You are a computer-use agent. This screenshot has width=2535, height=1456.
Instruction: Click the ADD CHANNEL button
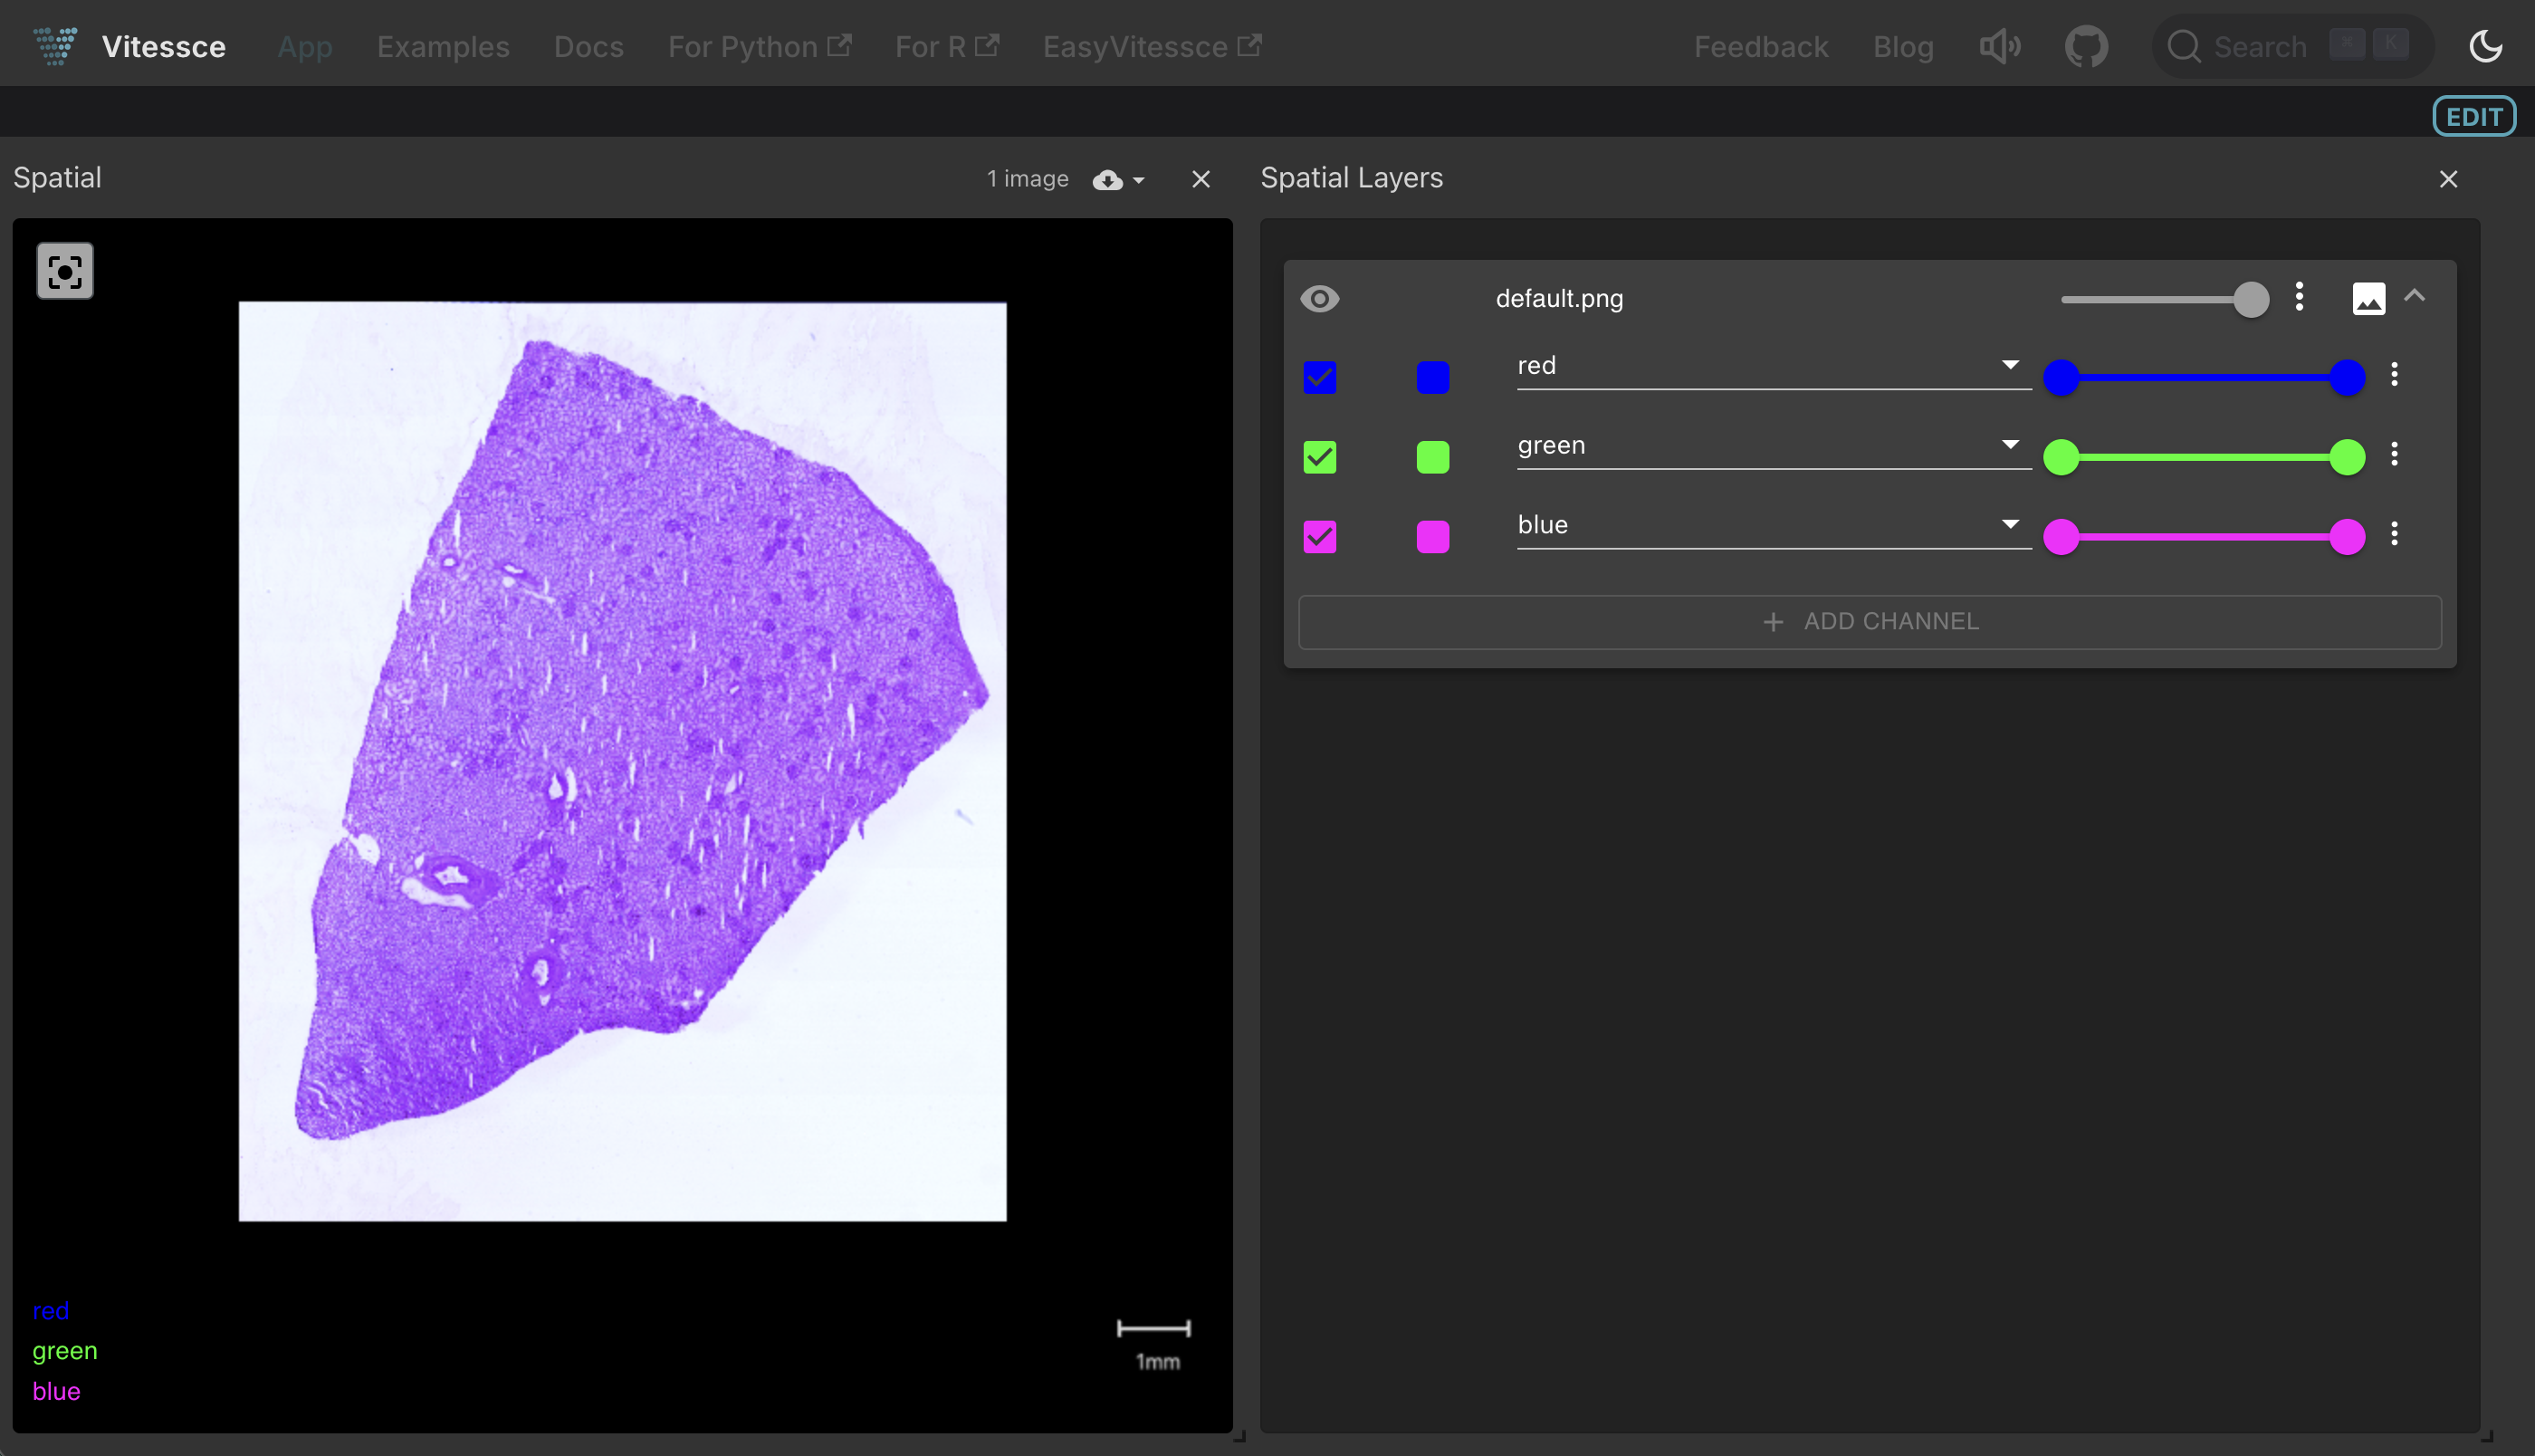1870,622
